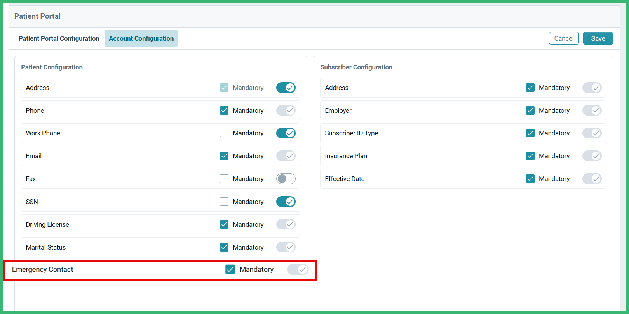This screenshot has width=629, height=314.
Task: Turn off the Work Phone toggle
Action: (286, 133)
